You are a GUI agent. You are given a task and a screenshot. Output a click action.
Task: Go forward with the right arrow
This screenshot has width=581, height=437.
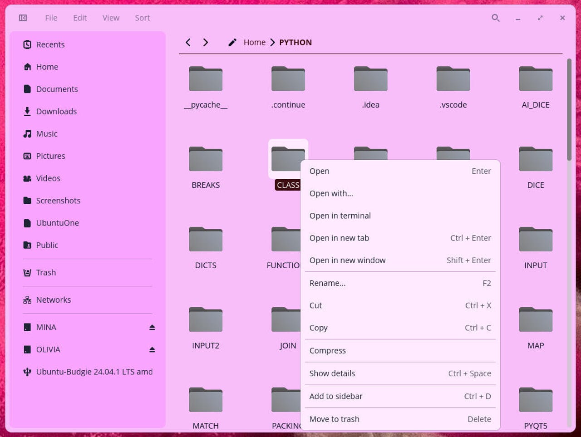pos(206,42)
